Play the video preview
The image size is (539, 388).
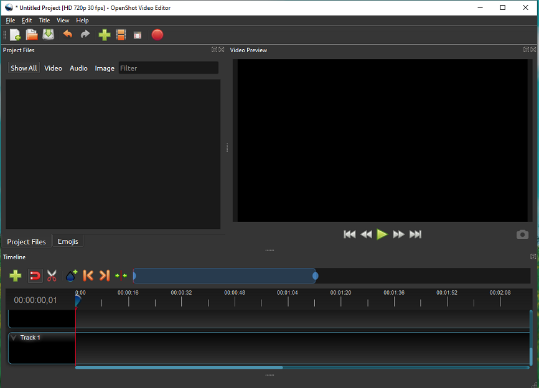[x=382, y=234]
